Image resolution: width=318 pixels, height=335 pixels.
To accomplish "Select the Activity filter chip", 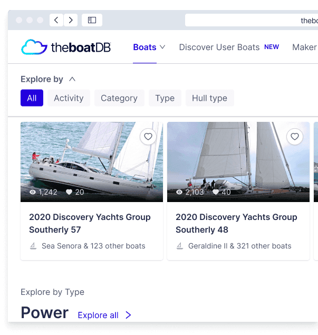I will coord(69,98).
